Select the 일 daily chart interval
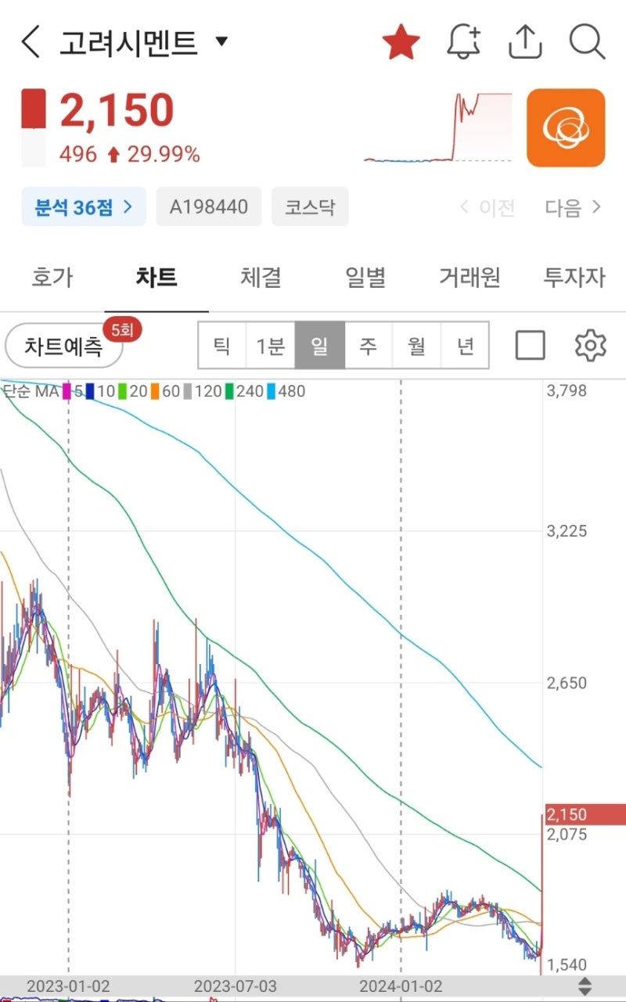626x1002 pixels. click(319, 344)
